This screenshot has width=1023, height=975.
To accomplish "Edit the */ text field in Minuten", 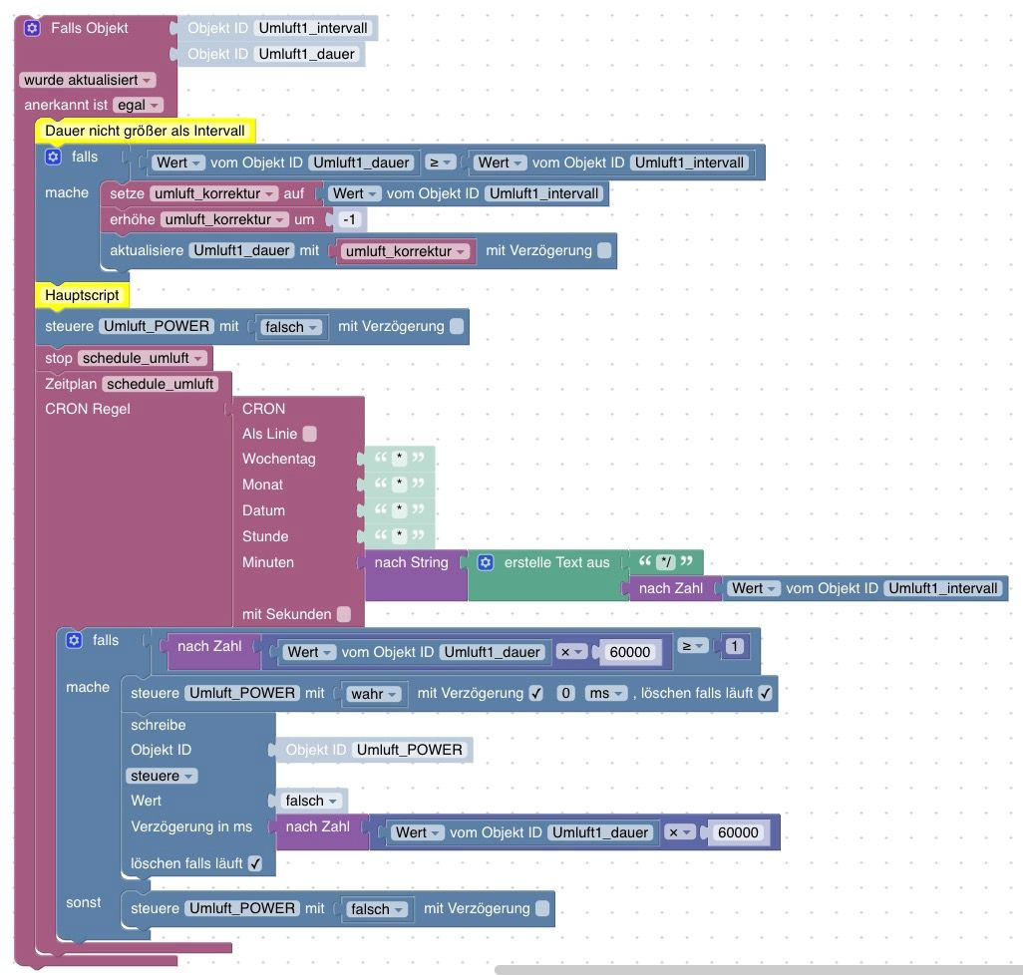I will point(665,561).
